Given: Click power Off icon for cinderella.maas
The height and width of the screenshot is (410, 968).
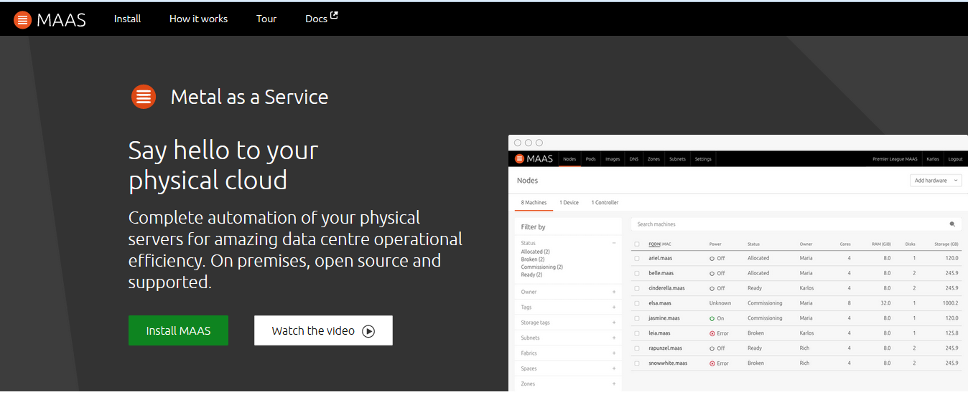Looking at the screenshot, I should coord(712,288).
